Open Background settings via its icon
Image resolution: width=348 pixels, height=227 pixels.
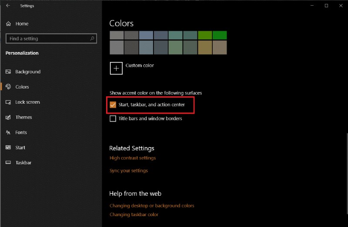(x=8, y=72)
